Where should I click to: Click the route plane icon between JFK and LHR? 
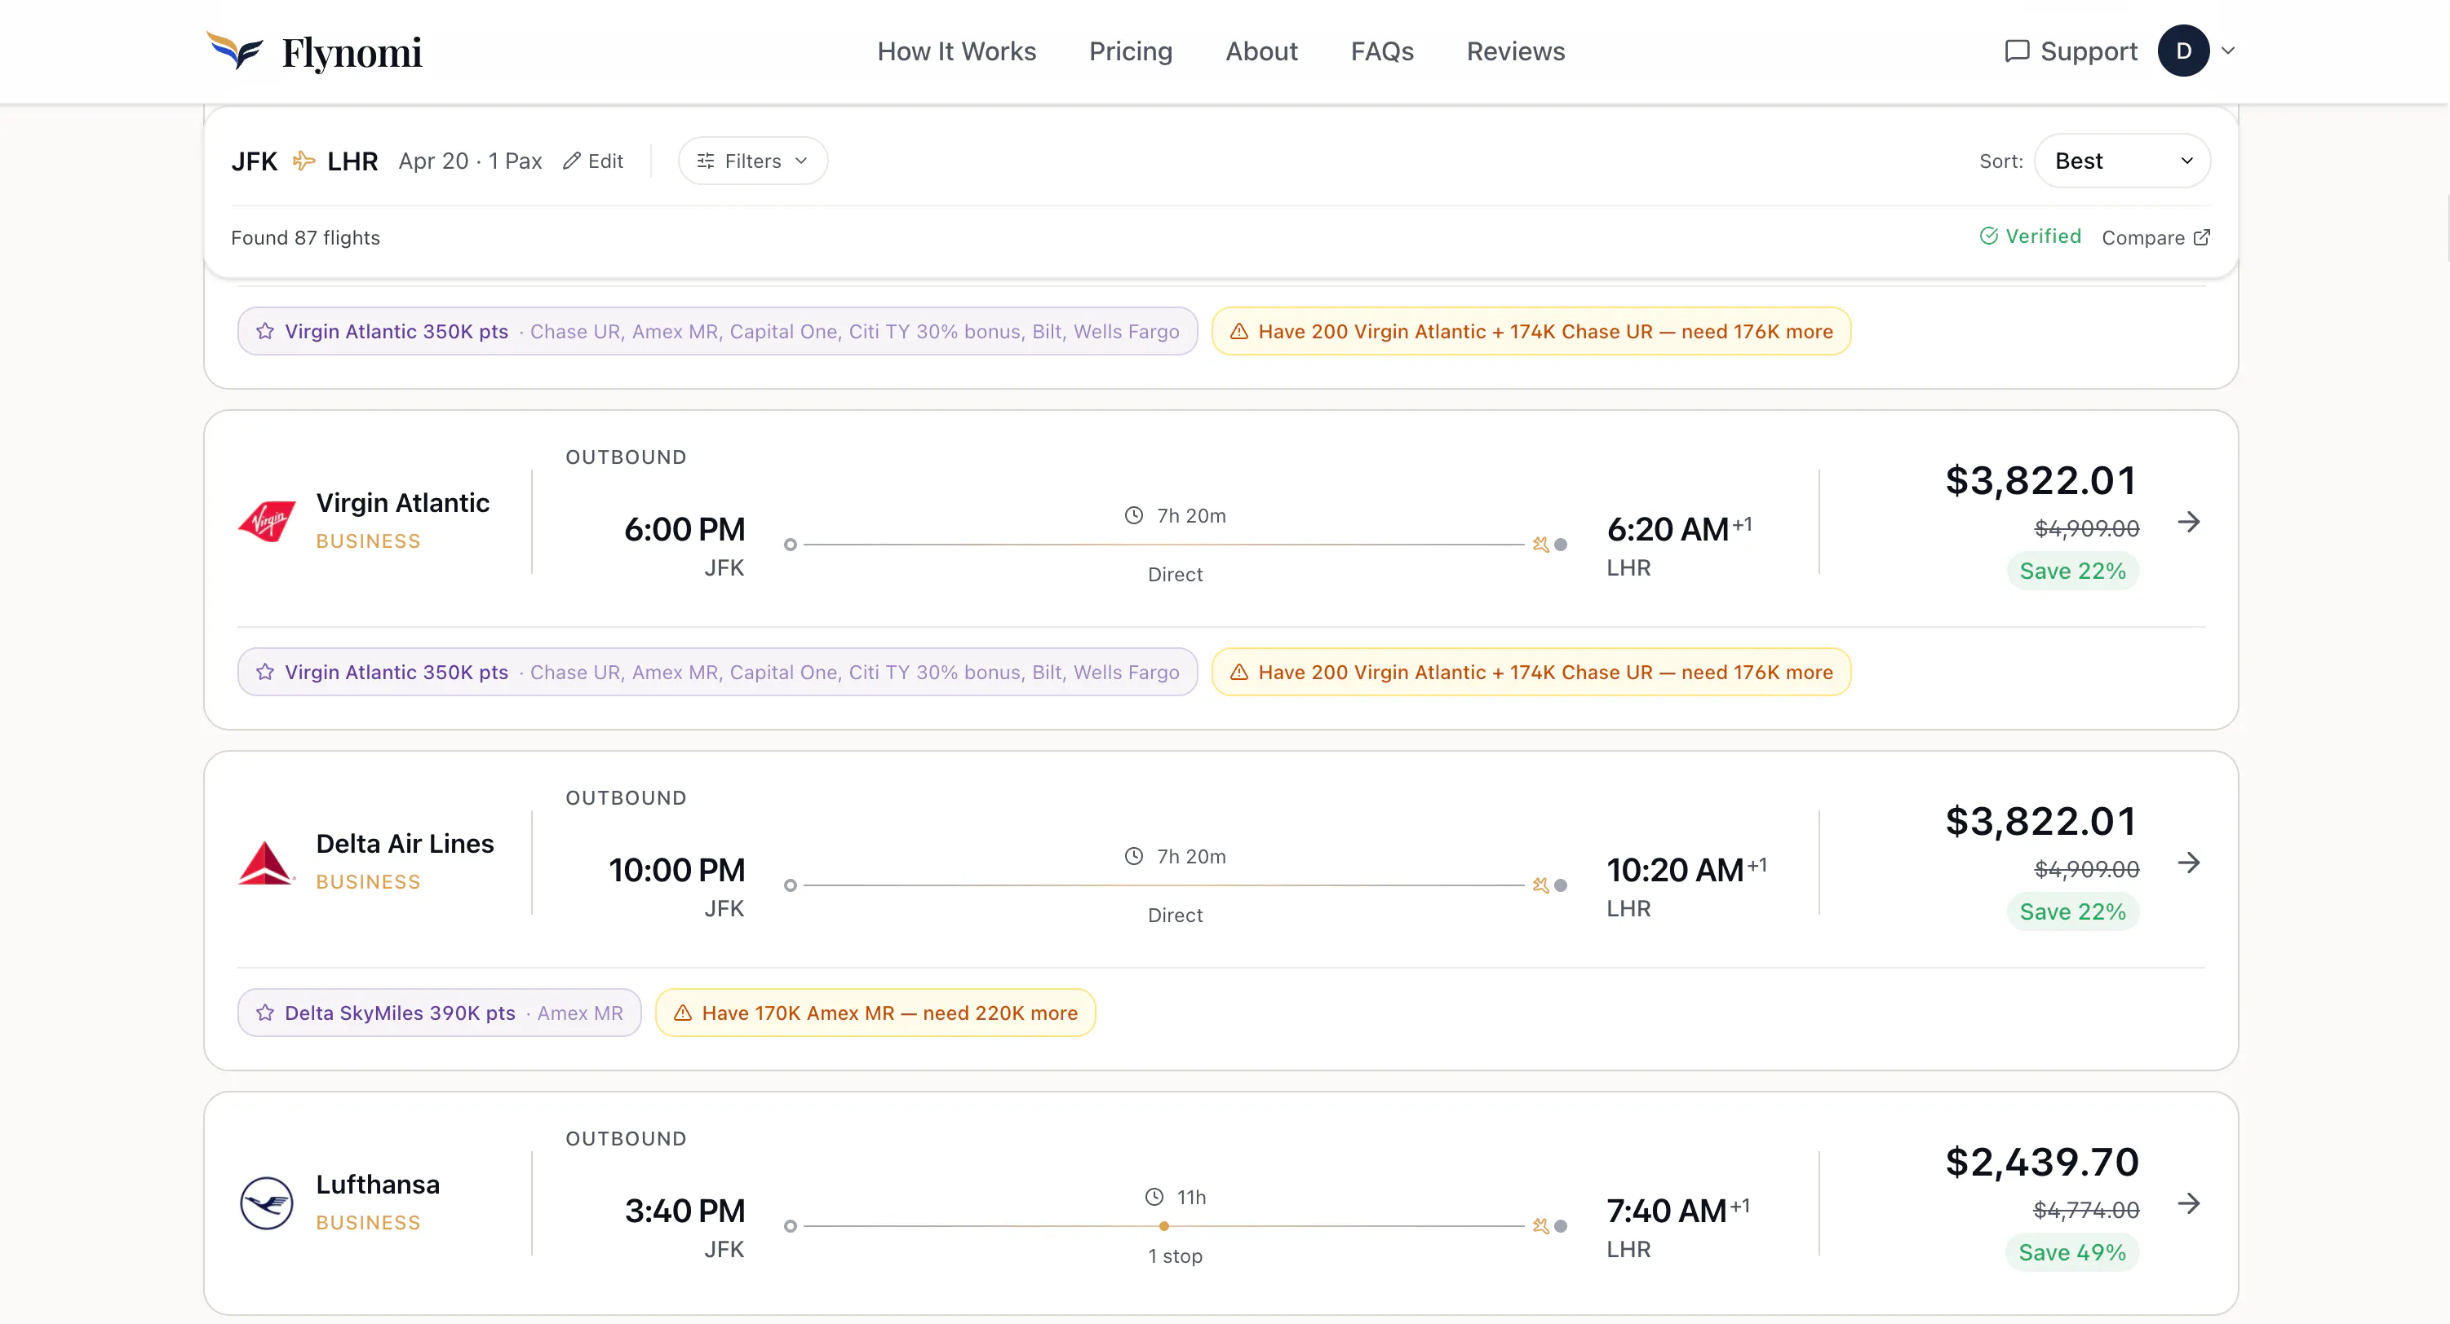[303, 161]
